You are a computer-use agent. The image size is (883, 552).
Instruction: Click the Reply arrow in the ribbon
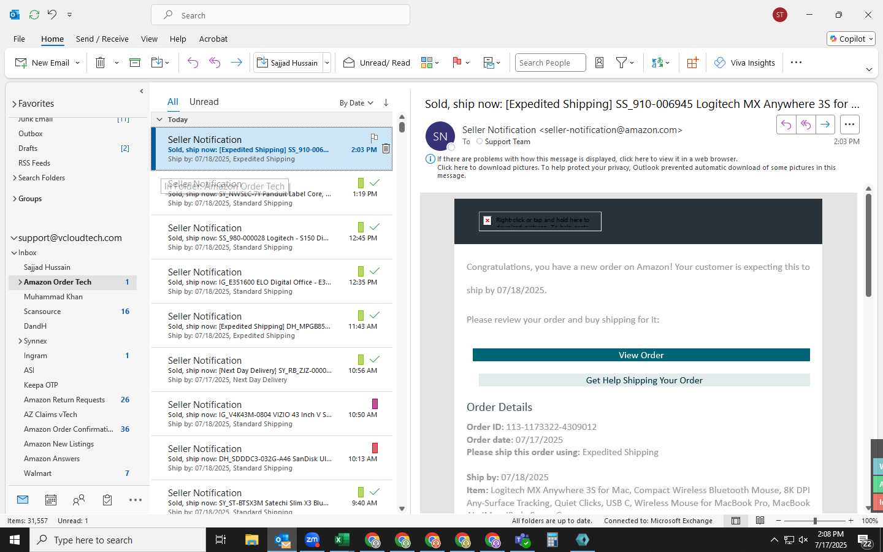[193, 63]
